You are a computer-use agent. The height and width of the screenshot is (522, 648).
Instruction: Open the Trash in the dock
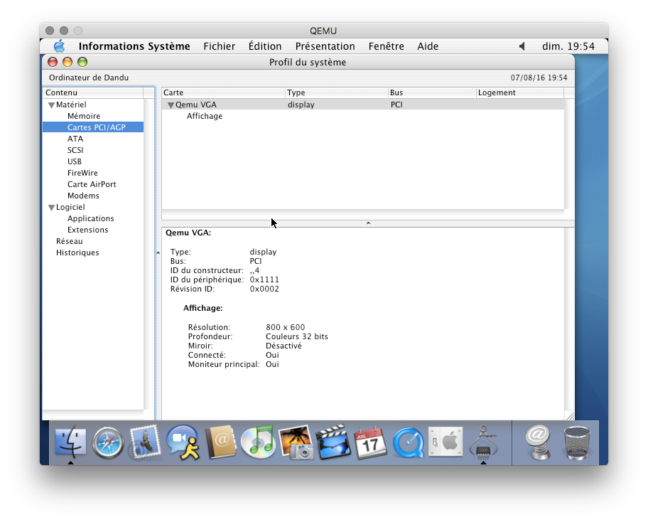(577, 442)
